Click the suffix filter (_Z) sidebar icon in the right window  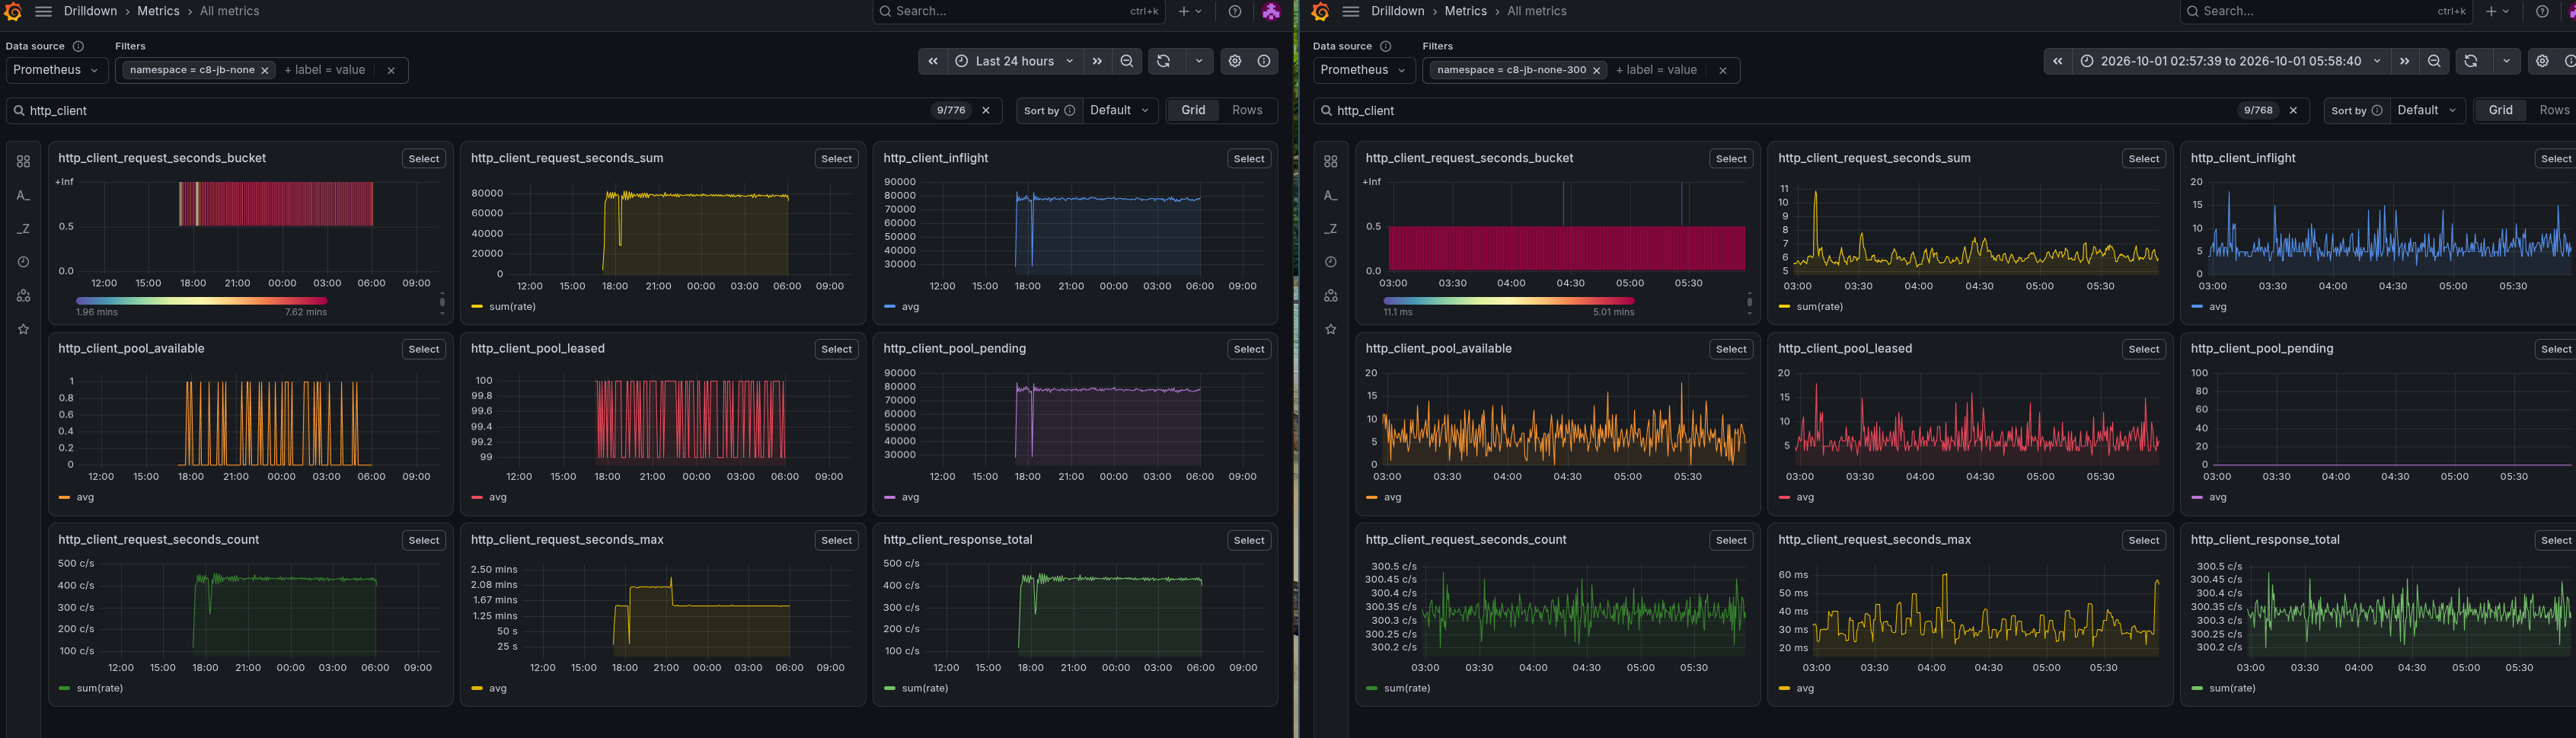(x=1330, y=229)
